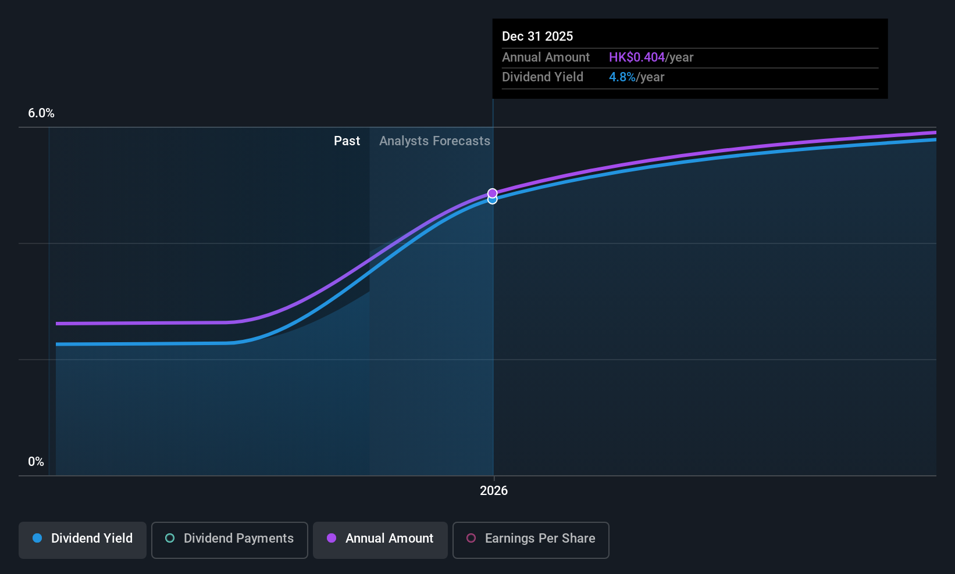Image resolution: width=955 pixels, height=574 pixels.
Task: Click the 0% y-axis label
Action: 36,462
